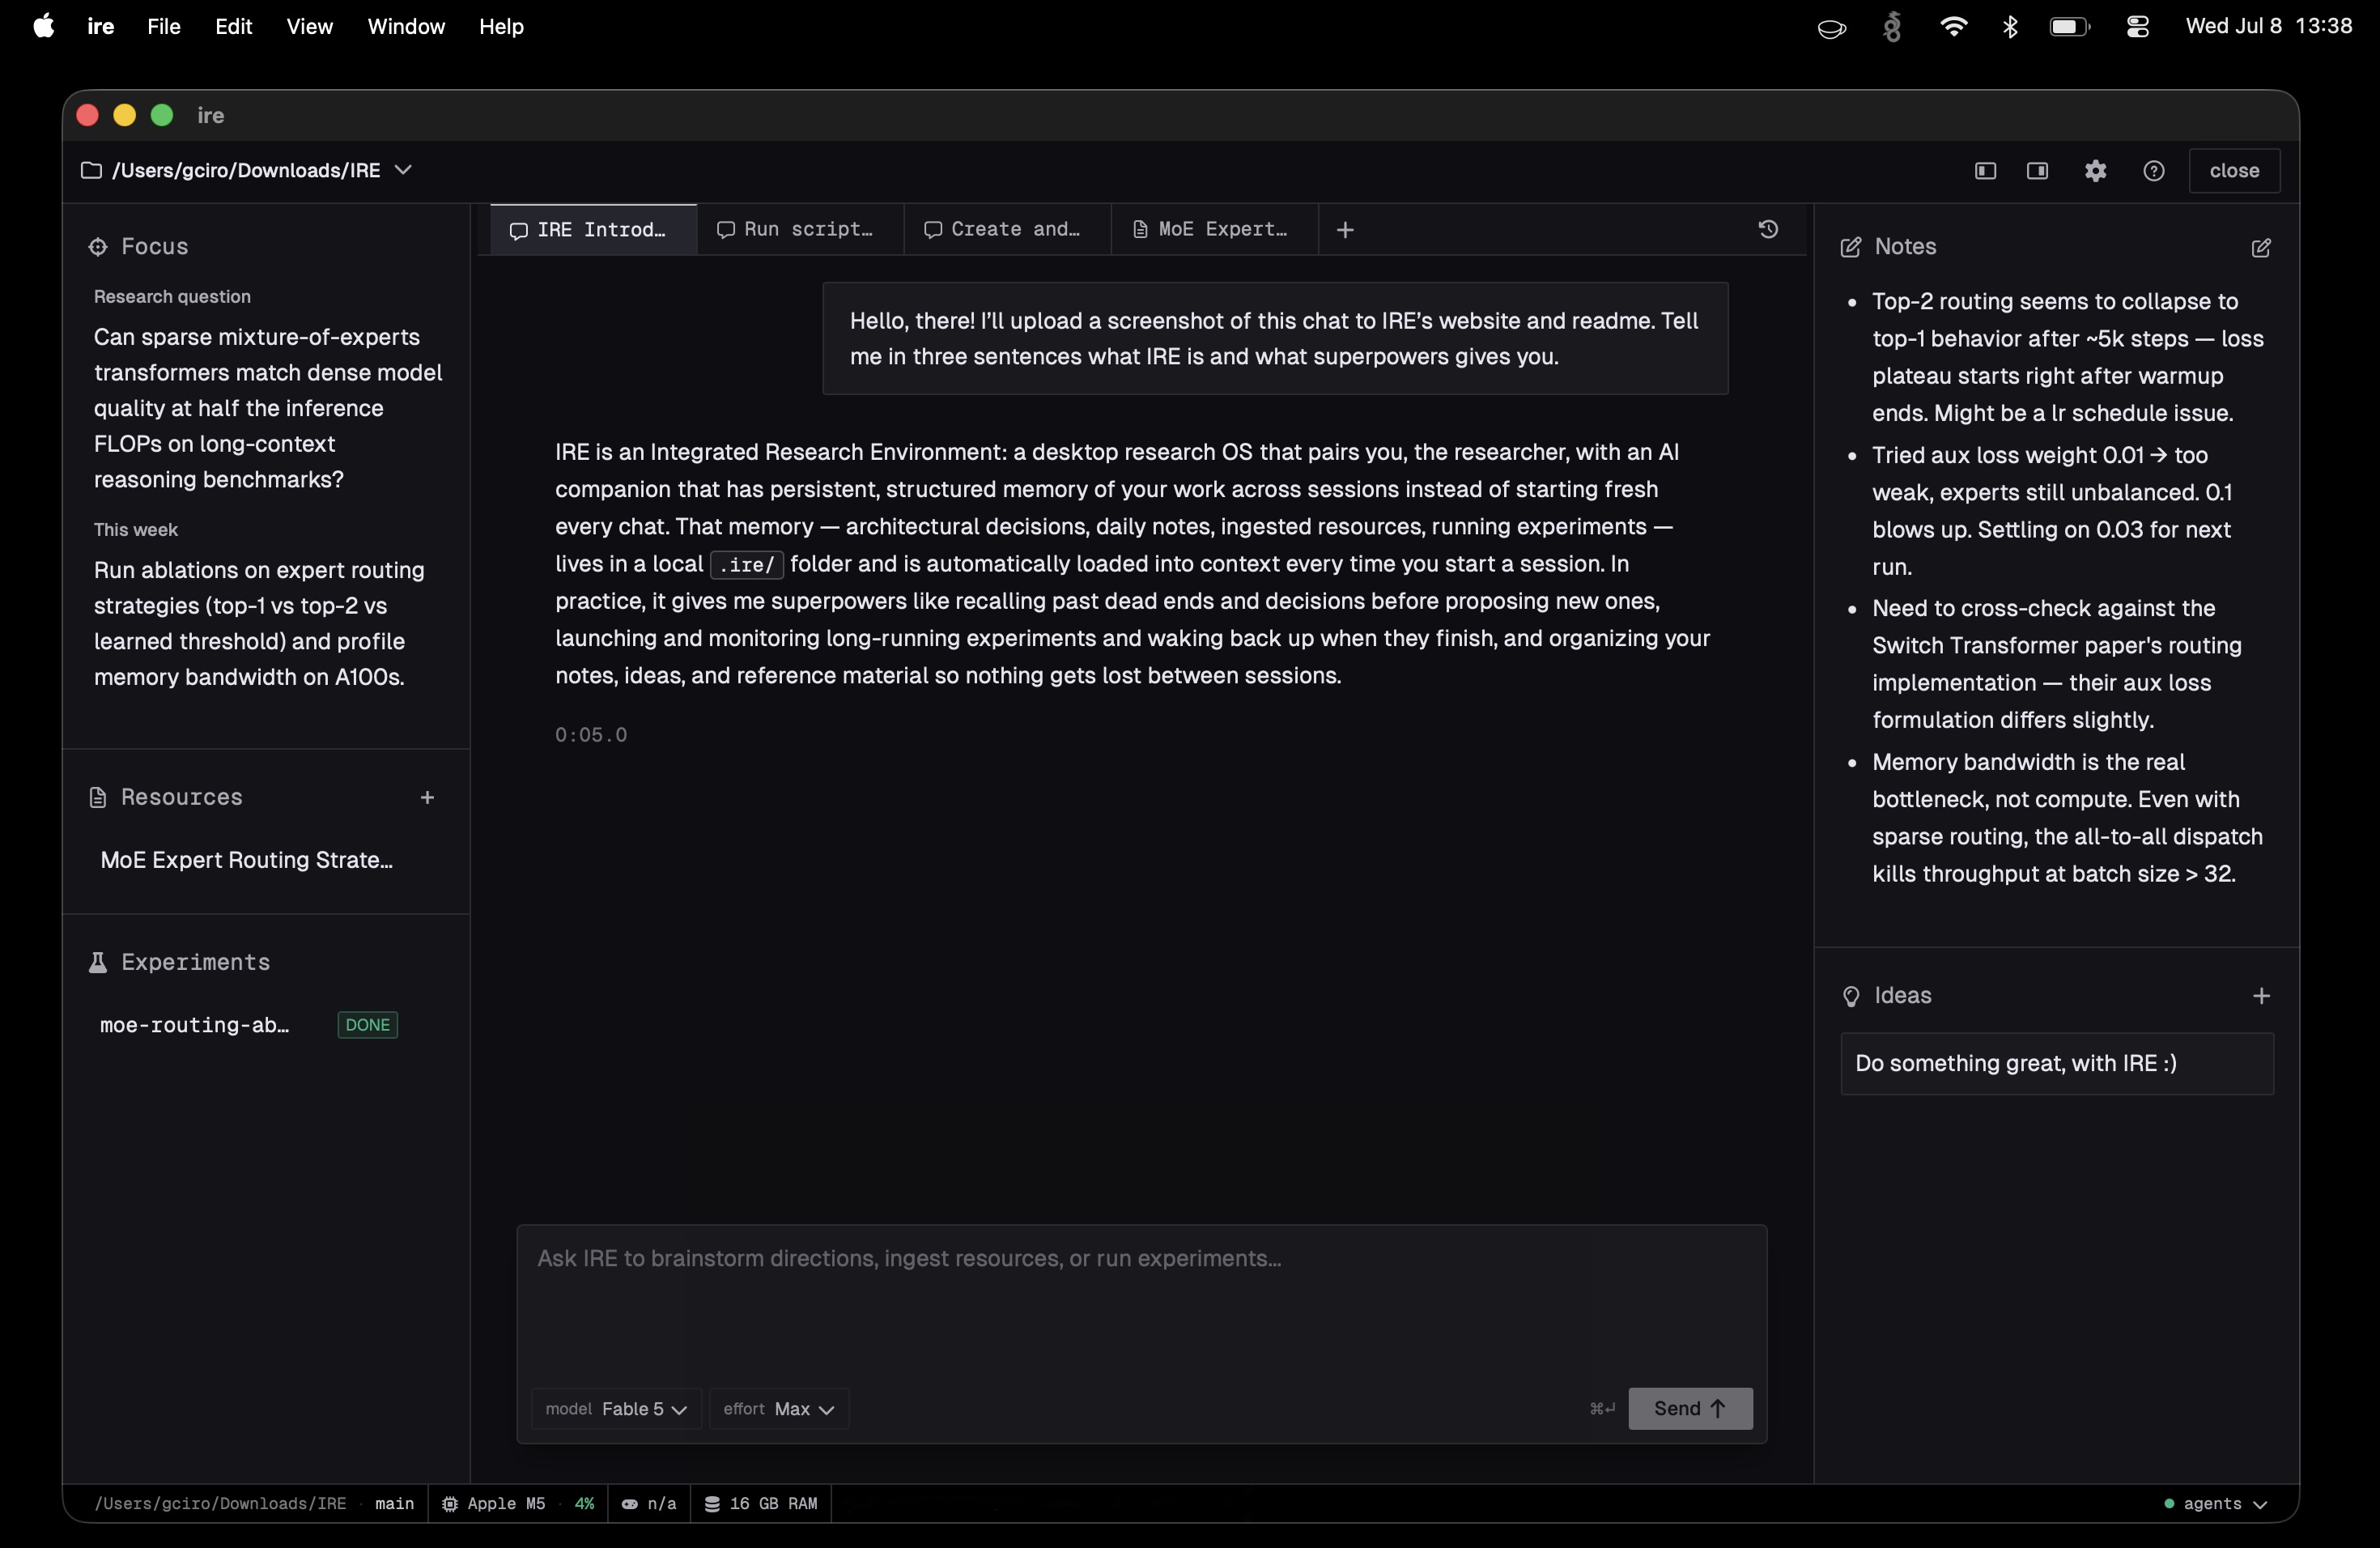2380x1548 pixels.
Task: Click the Research question text
Action: click(x=268, y=408)
